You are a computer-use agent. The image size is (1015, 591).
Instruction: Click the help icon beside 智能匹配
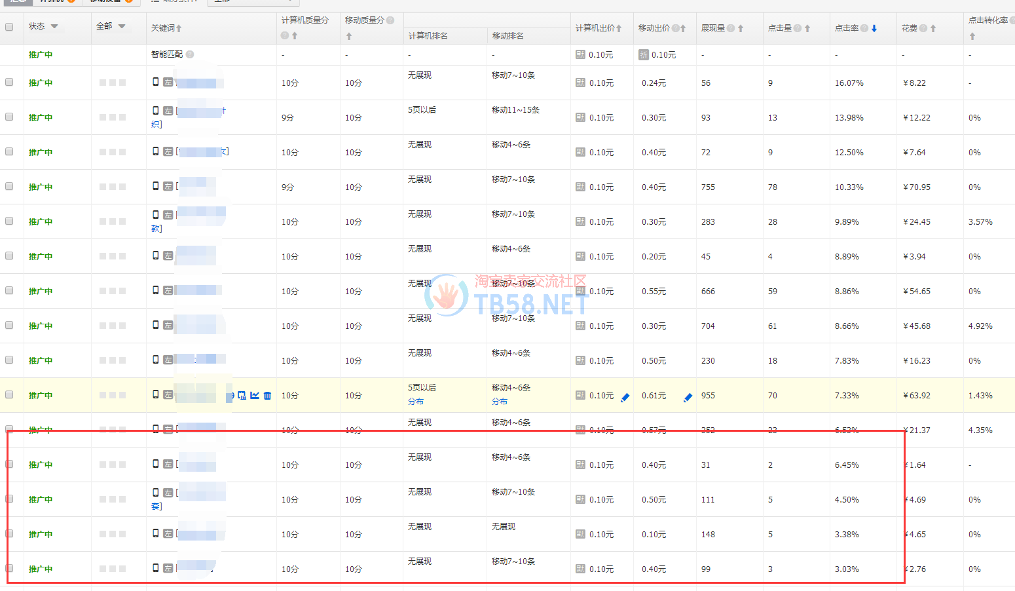click(190, 54)
